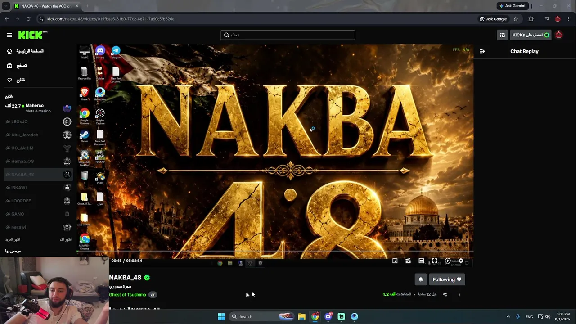This screenshot has height=324, width=576.
Task: Show hidden system tray icons chevron
Action: coord(508,316)
